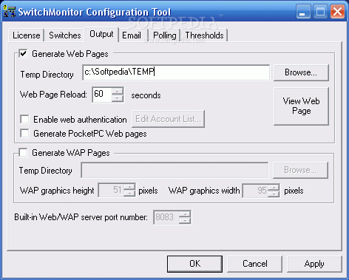Decrease the server port number
The image size is (349, 280).
pyautogui.click(x=185, y=221)
